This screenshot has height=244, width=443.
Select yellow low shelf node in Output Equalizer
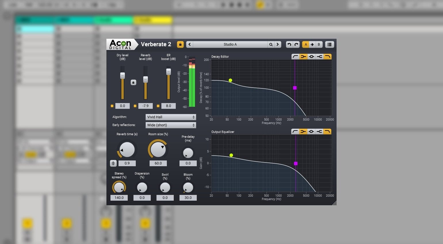coord(231,155)
